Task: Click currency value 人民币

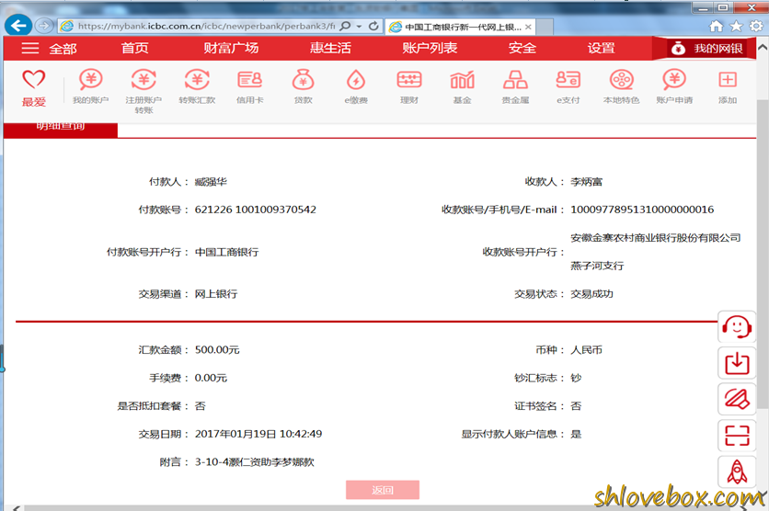Action: [587, 350]
